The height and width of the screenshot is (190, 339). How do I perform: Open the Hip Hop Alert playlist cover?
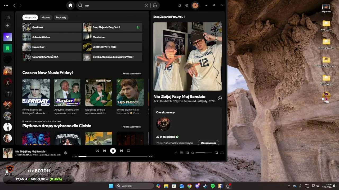tap(99, 92)
